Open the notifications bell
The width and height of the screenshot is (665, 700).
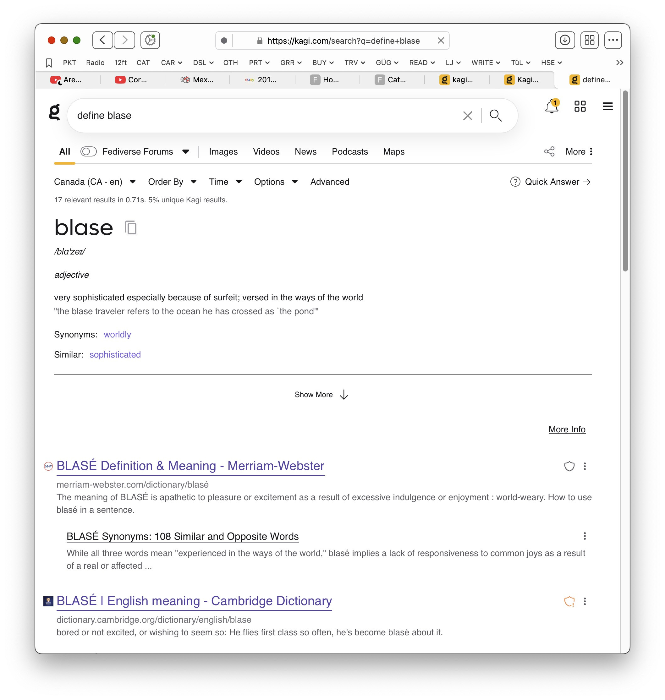point(551,106)
